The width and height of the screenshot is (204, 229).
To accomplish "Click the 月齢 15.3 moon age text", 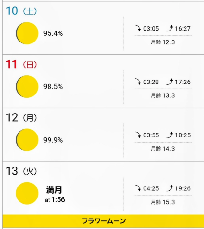I will (x=163, y=202).
